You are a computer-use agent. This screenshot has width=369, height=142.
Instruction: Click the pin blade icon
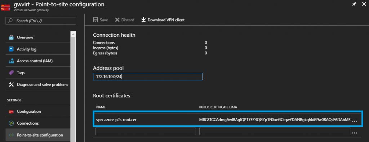(354, 4)
